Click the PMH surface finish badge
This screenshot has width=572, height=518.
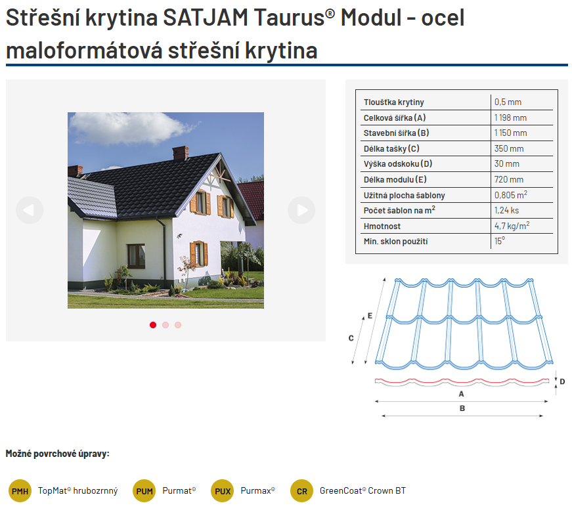[x=20, y=490]
